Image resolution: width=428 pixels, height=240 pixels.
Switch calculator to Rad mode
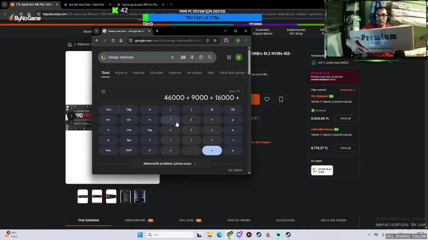click(x=108, y=109)
